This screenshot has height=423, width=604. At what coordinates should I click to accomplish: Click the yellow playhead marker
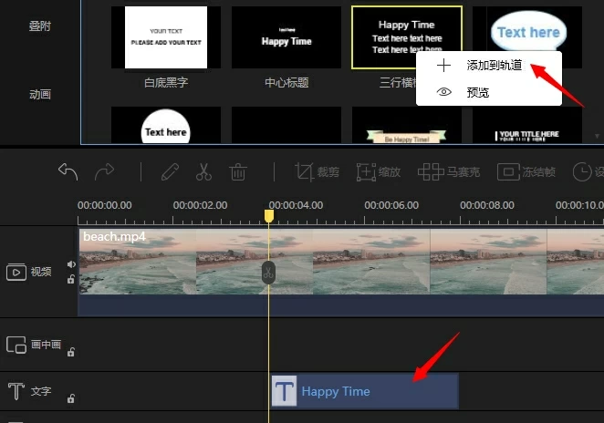[269, 215]
